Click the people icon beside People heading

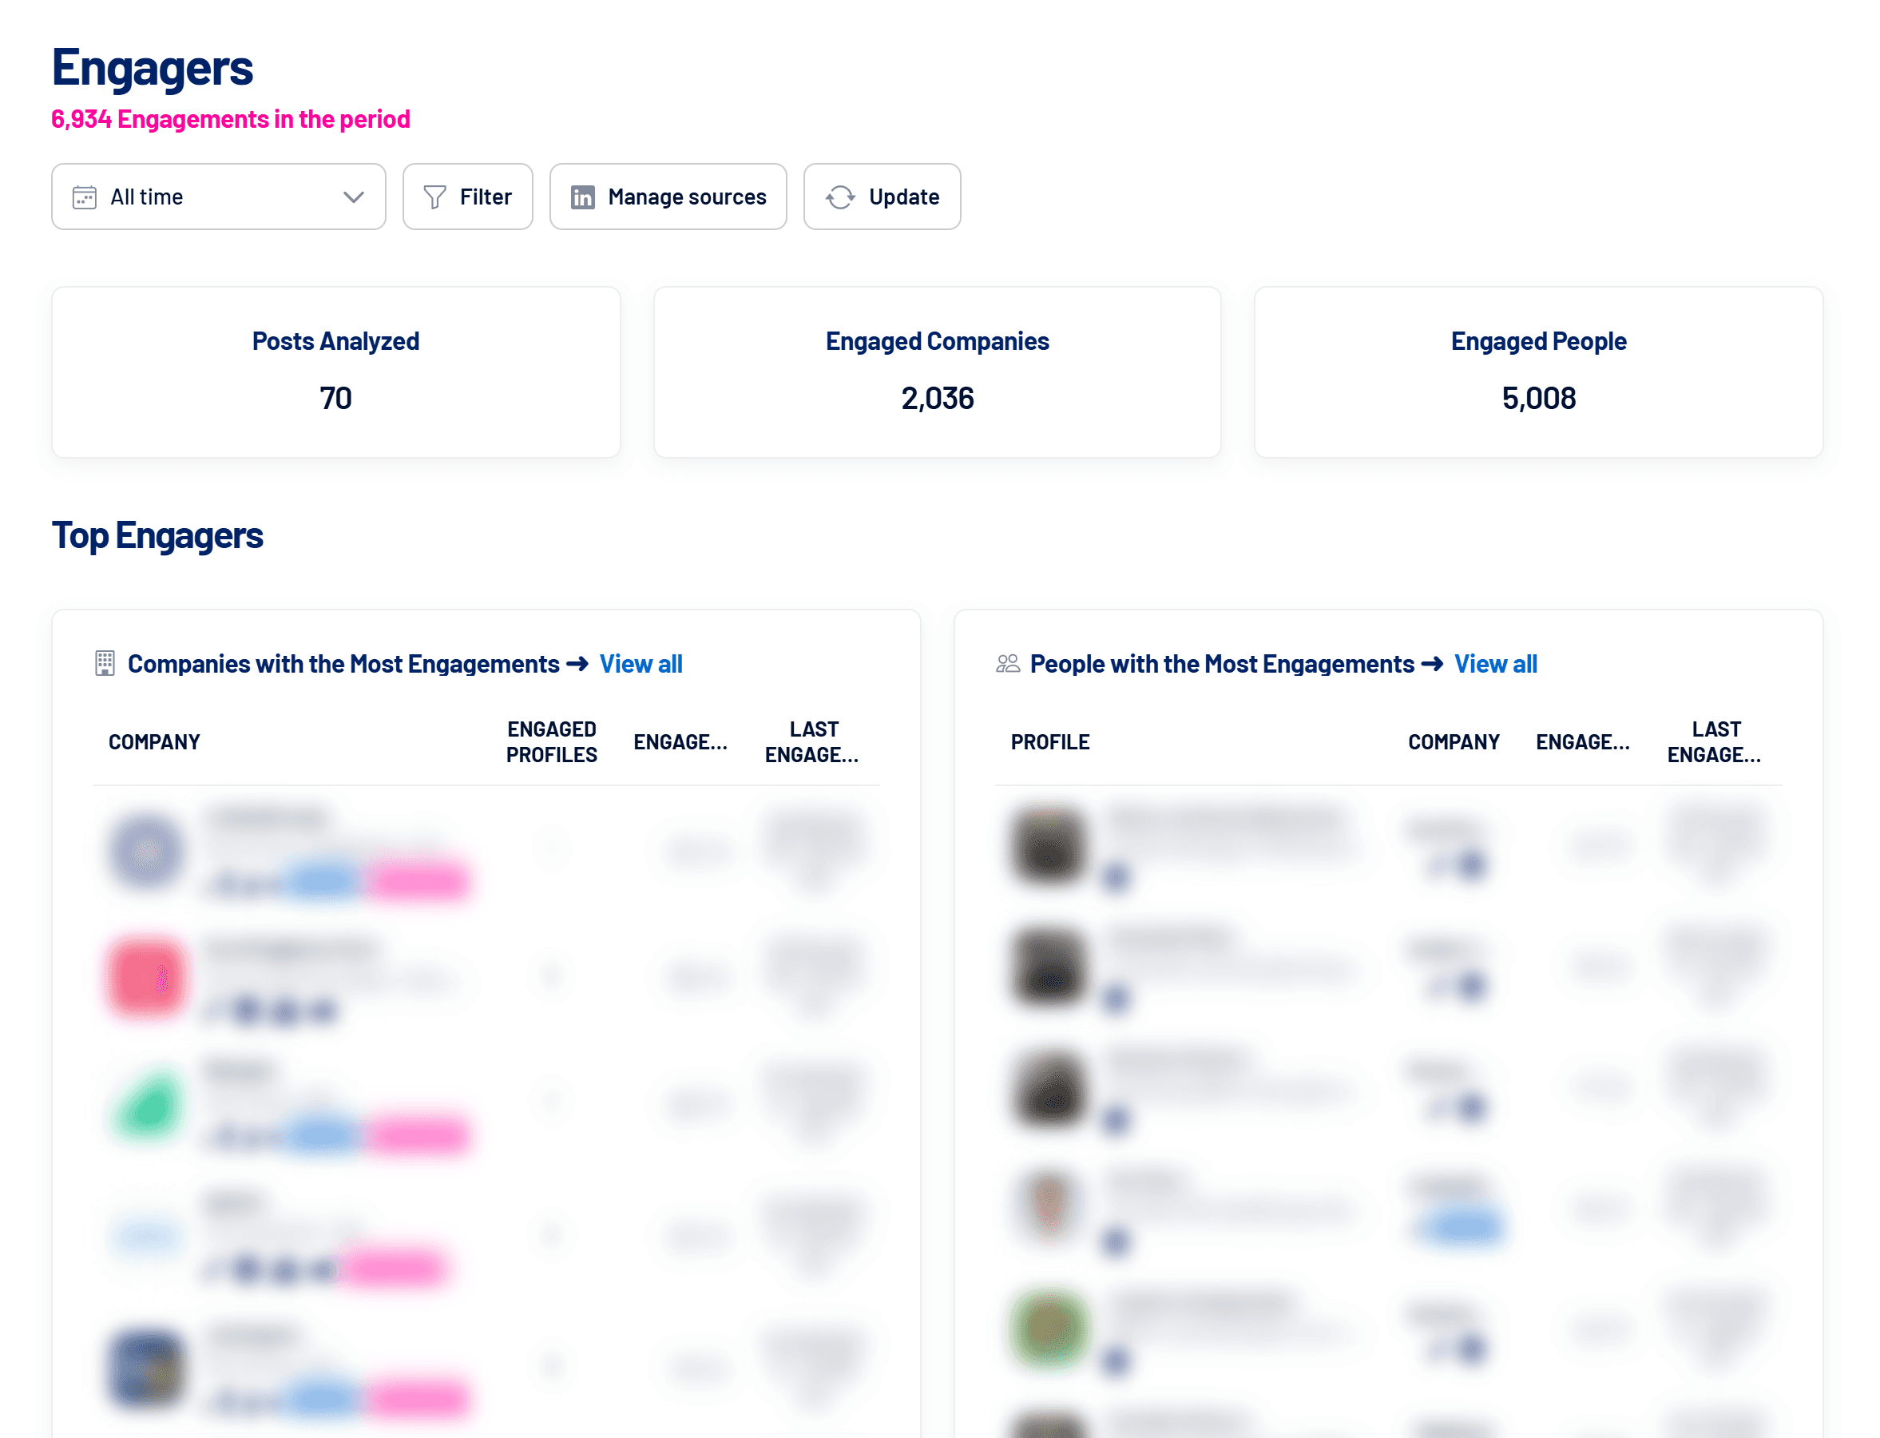point(1007,663)
